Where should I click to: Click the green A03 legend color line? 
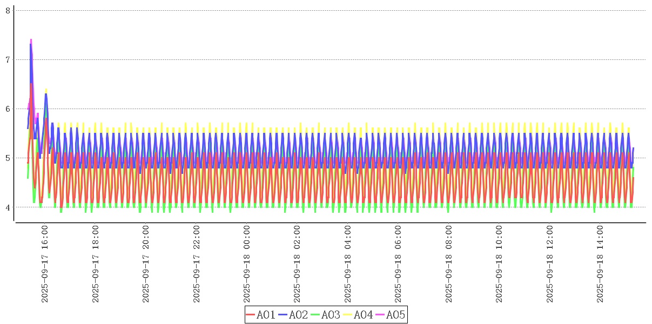[x=315, y=315]
